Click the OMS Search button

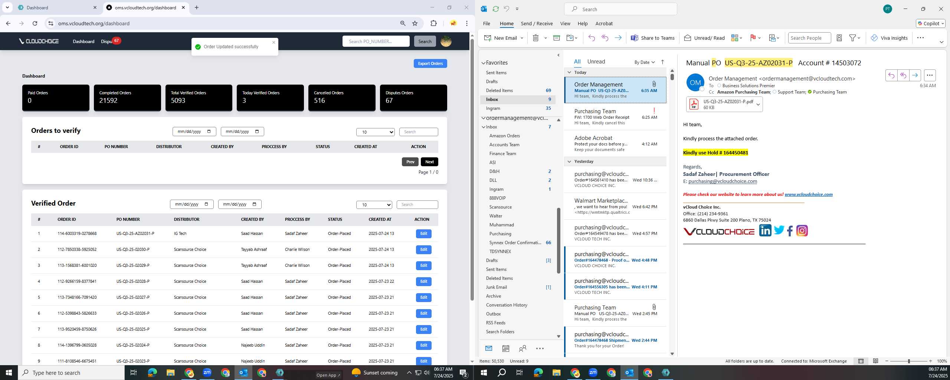[425, 41]
